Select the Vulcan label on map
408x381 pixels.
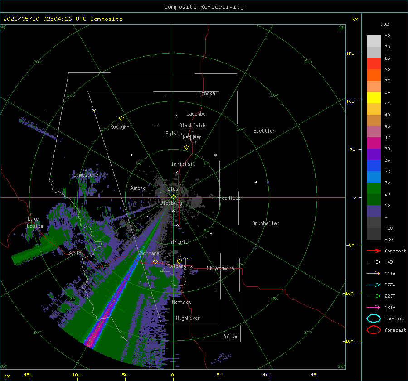[230, 337]
